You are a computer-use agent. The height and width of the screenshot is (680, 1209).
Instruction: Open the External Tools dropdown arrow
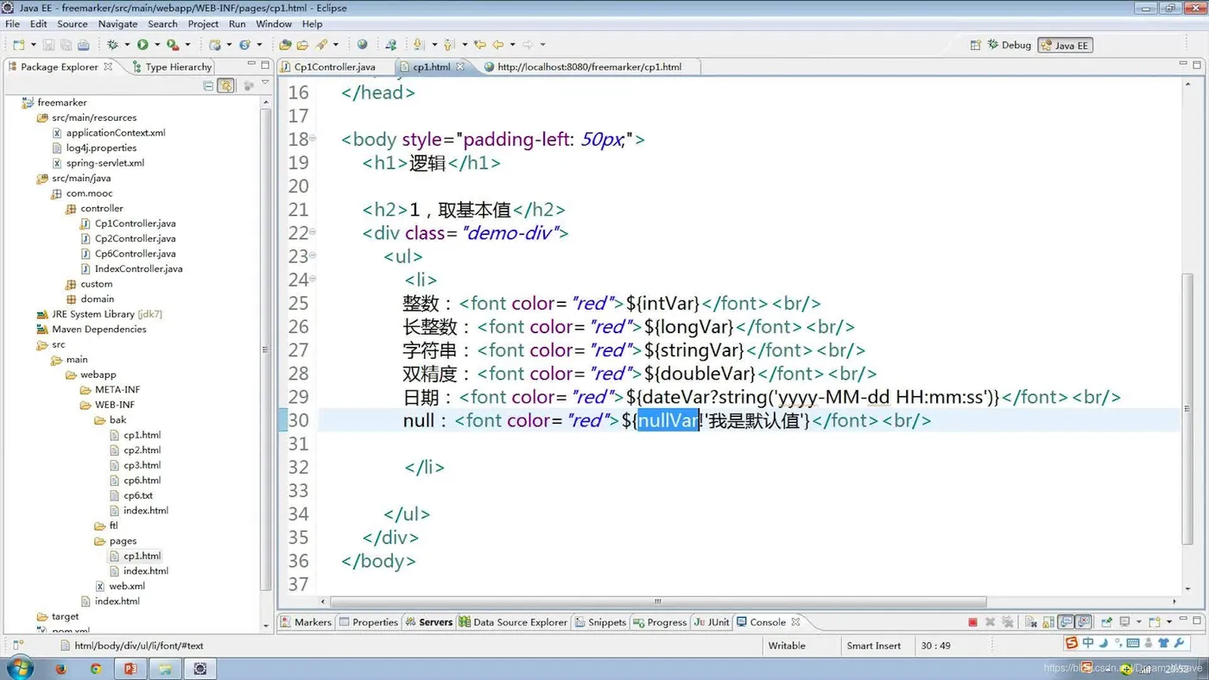tap(187, 45)
